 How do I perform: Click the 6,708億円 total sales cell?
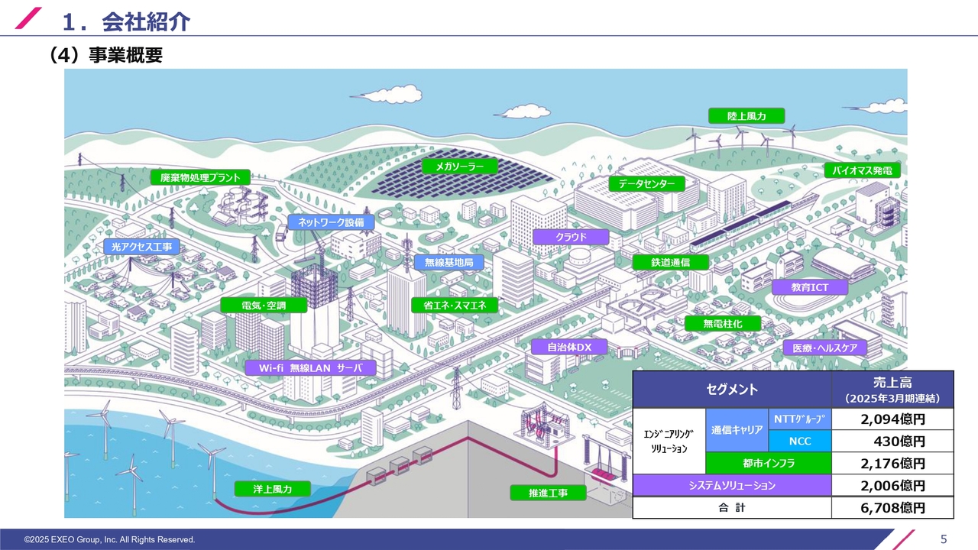pos(892,508)
